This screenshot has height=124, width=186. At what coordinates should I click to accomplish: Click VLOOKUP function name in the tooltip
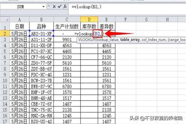87,40
